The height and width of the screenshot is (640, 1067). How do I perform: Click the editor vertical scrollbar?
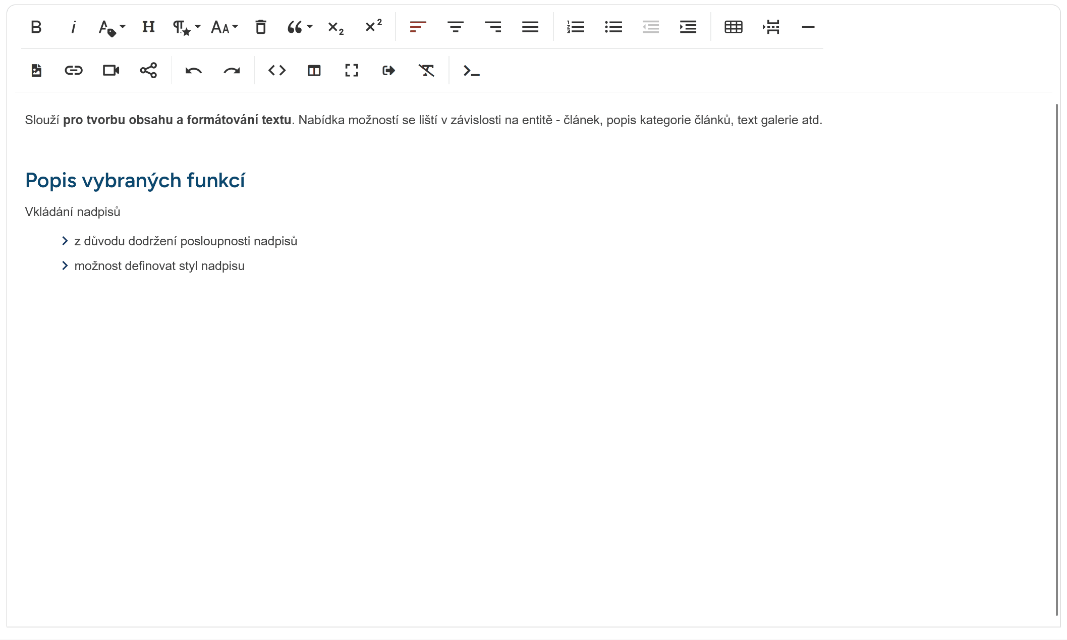(1056, 358)
